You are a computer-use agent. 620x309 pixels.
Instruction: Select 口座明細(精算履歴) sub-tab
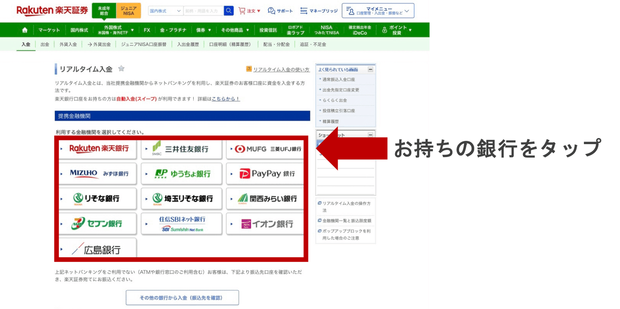231,44
